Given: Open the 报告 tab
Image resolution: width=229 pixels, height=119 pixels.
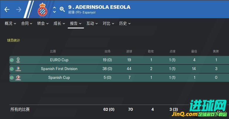Looking at the screenshot, I should coord(76,23).
